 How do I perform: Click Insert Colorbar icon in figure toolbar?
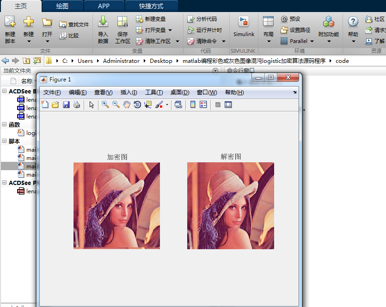coord(193,104)
